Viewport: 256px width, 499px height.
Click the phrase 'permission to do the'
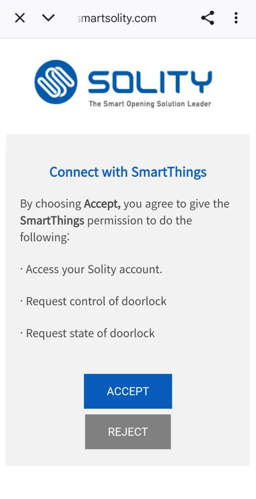point(139,221)
